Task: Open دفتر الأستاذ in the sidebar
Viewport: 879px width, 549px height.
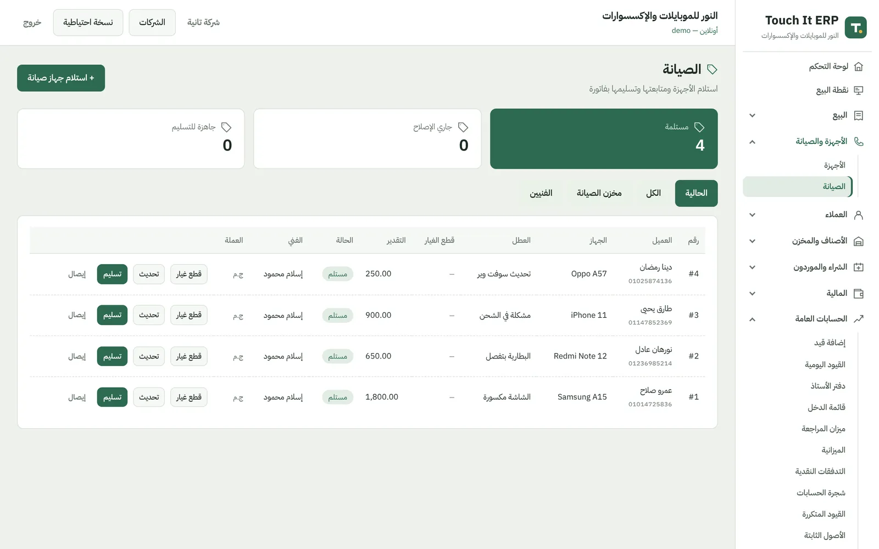Action: [828, 386]
